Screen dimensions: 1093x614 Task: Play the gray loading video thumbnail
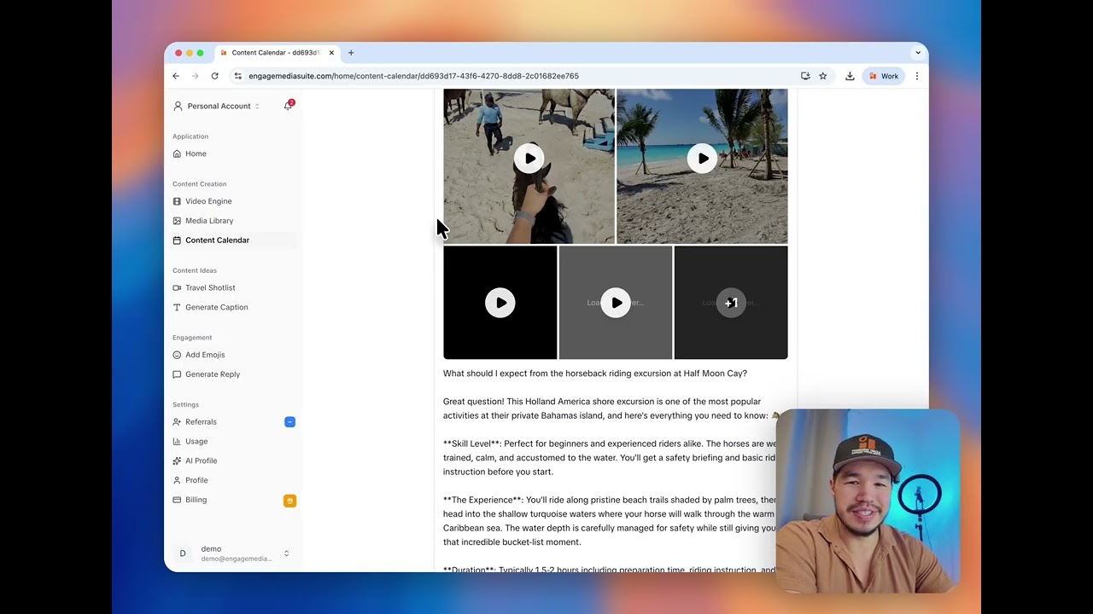click(616, 303)
